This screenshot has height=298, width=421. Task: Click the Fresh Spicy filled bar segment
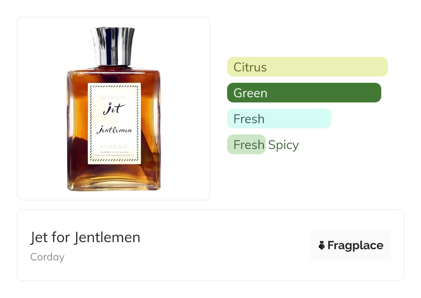pos(246,145)
